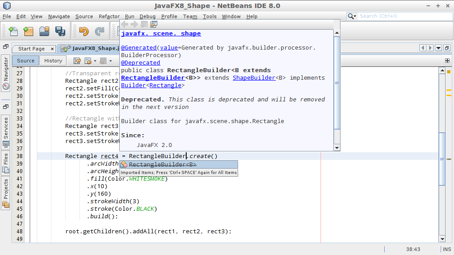Close the Start Page tab
The height and width of the screenshot is (255, 454).
click(x=52, y=49)
